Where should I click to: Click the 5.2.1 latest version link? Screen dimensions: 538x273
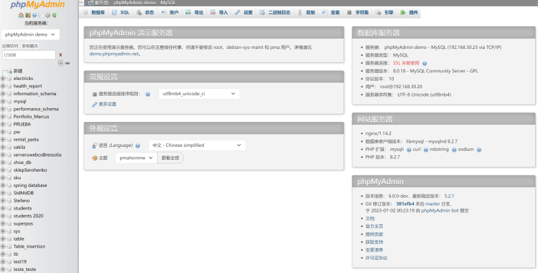(449, 196)
